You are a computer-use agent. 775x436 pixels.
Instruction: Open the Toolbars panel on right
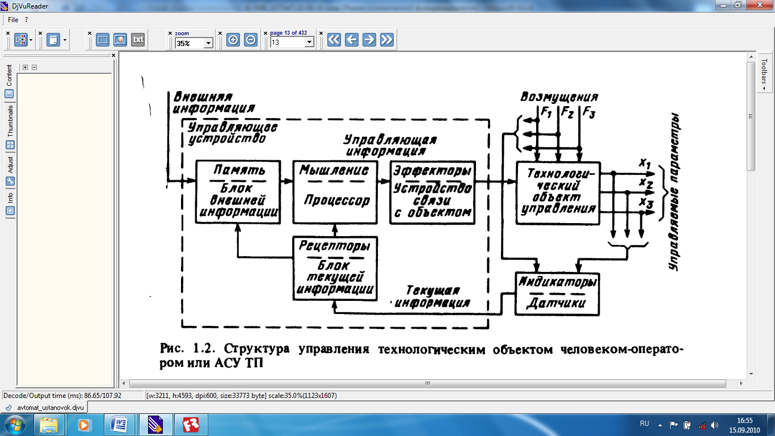click(x=764, y=74)
